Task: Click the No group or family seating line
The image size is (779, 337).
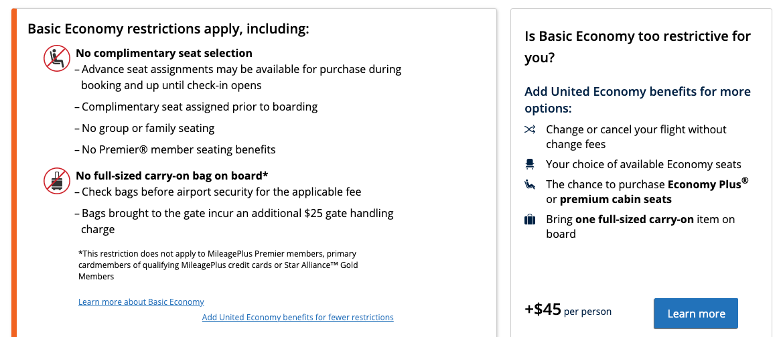Action: click(x=147, y=129)
